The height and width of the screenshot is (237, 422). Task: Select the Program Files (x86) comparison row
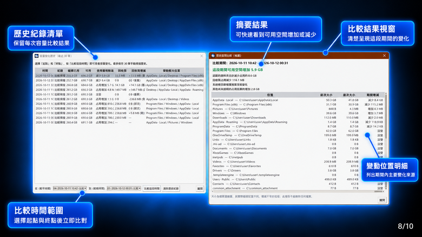(x=298, y=104)
